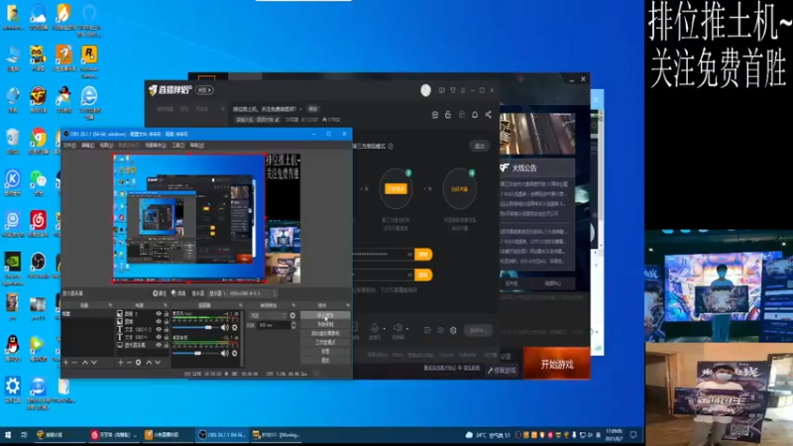Open 帮助(H) menu in OBS

point(196,145)
